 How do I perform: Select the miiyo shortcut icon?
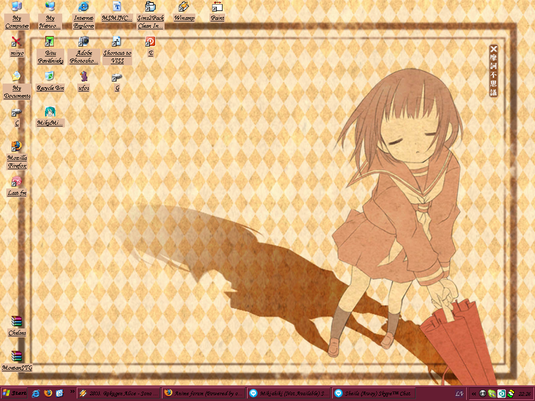pyautogui.click(x=17, y=46)
